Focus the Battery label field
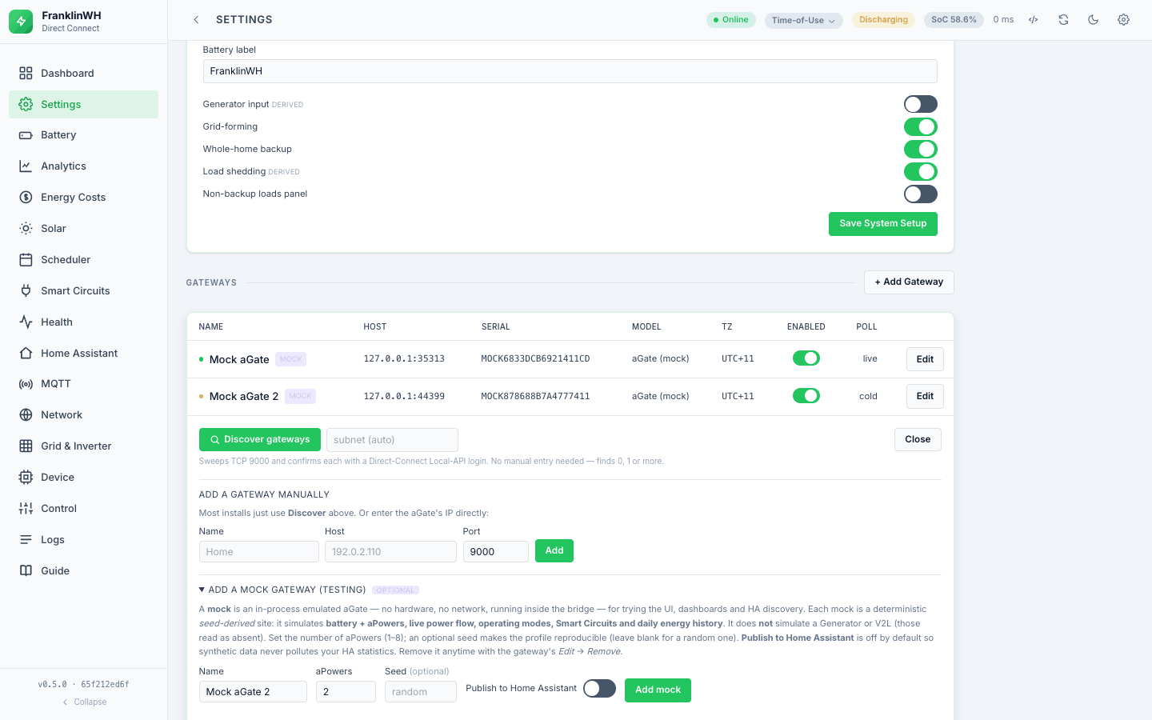This screenshot has width=1152, height=720. pos(570,71)
